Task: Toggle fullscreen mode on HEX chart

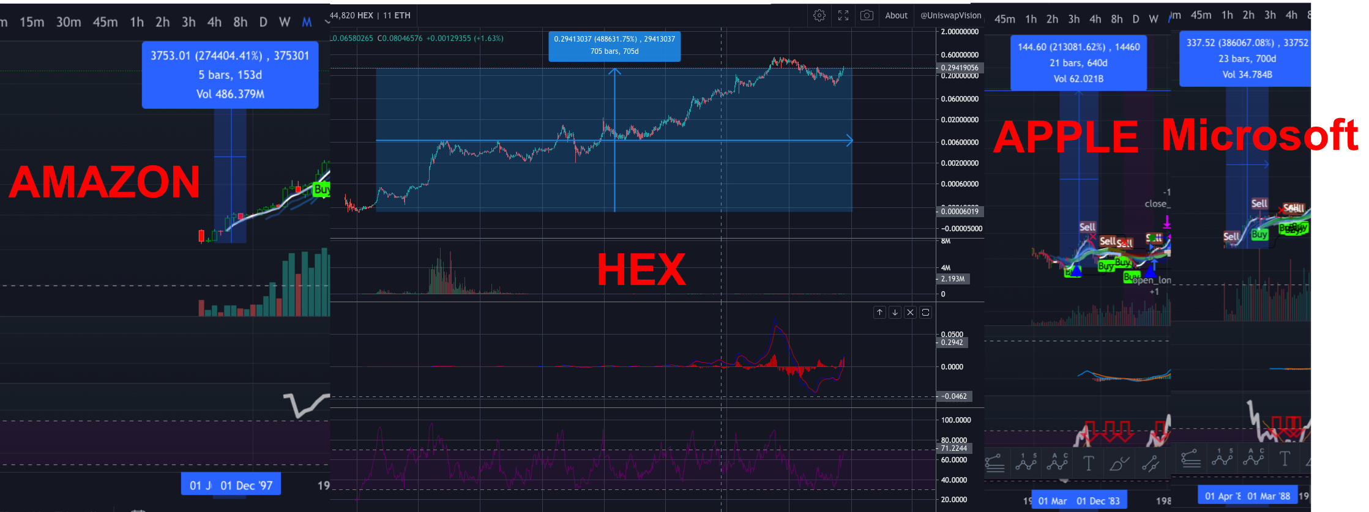Action: coord(843,15)
